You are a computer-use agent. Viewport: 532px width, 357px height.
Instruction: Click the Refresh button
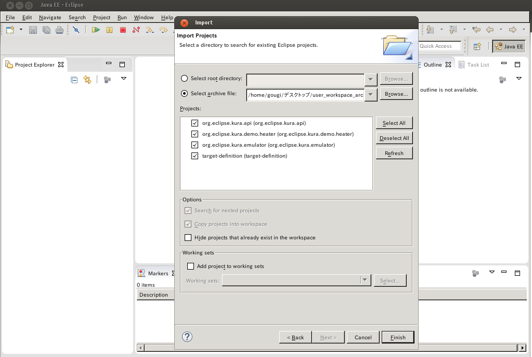(394, 153)
